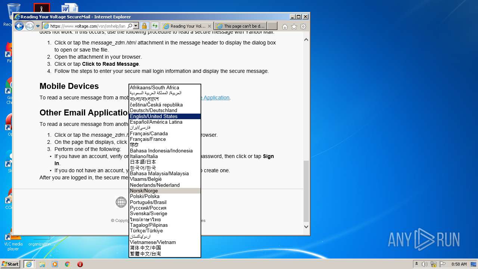
Task: Choose 日本語/日本 option
Action: point(165,162)
